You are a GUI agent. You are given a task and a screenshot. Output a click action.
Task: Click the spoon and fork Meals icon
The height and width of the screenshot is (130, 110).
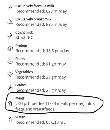10,104
